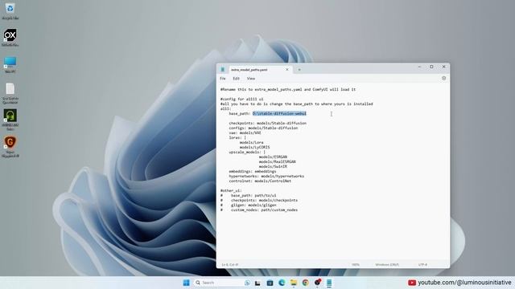The image size is (515, 289).
Task: Click the 'models/ESRGAN' line
Action: pyautogui.click(x=273, y=157)
